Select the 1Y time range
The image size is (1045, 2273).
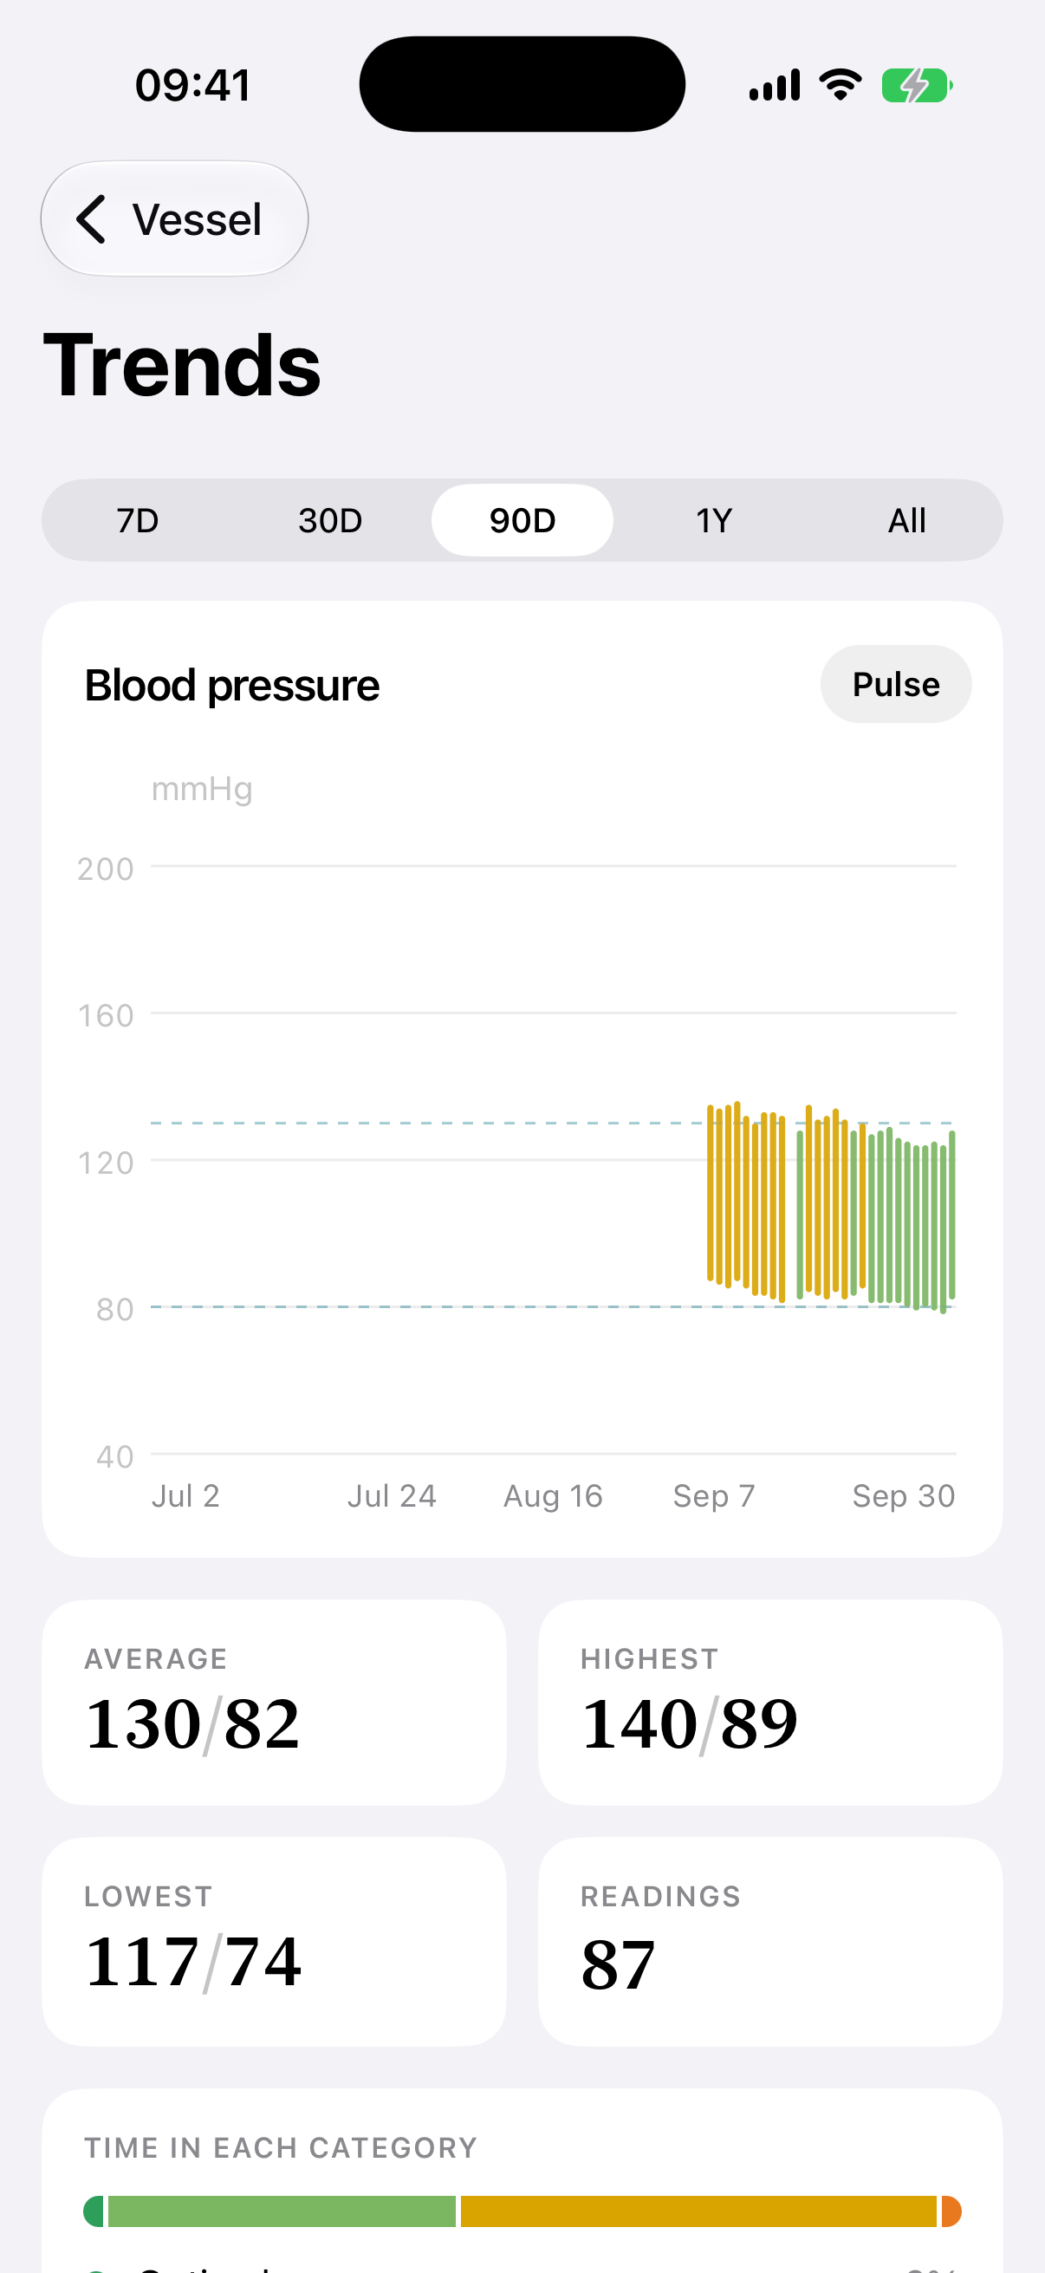(x=714, y=521)
